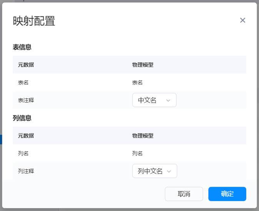Click 列名 in the 元数据 column
Image resolution: width=259 pixels, height=211 pixels.
[23, 153]
